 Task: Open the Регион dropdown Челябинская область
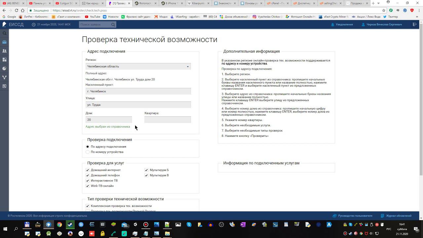(138, 66)
